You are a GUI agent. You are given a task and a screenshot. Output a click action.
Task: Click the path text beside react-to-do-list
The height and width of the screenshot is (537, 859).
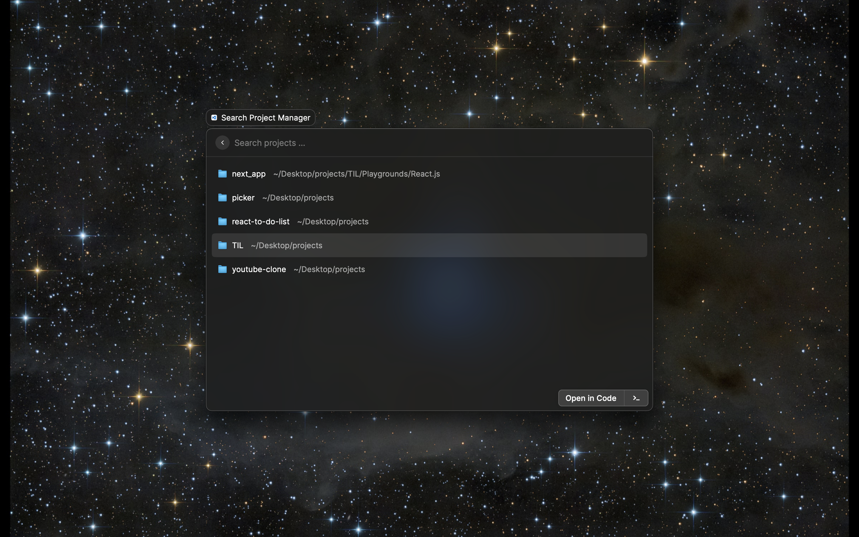pyautogui.click(x=333, y=222)
